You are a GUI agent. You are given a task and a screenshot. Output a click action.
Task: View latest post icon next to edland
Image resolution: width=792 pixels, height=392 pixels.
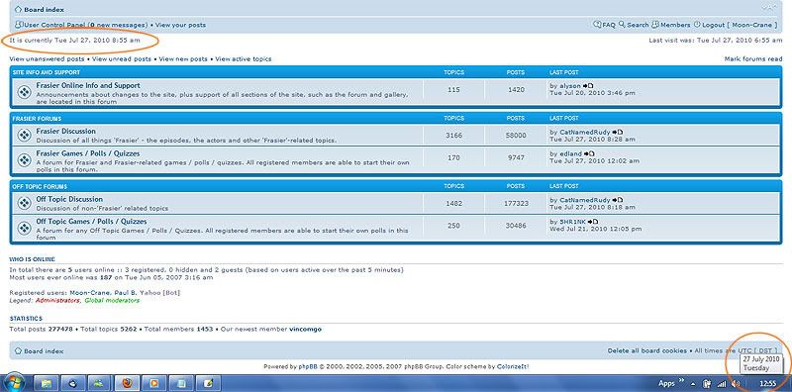pos(589,153)
